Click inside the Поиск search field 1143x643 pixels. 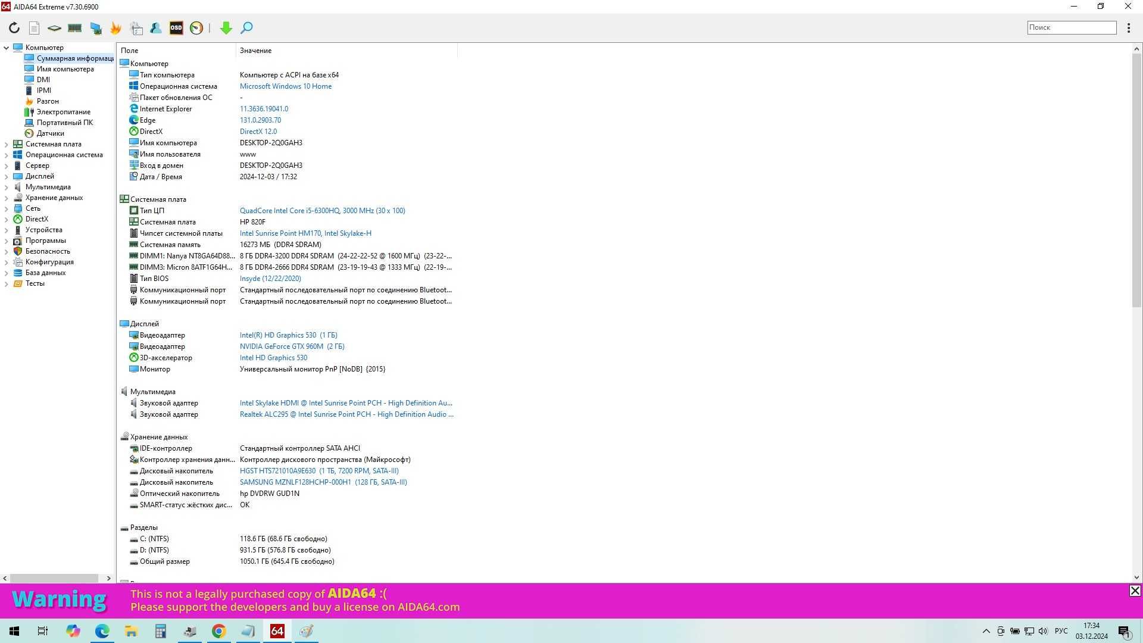click(1072, 27)
